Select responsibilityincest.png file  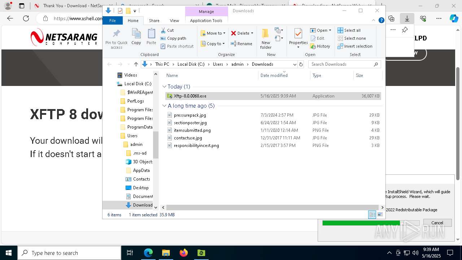point(273,146)
